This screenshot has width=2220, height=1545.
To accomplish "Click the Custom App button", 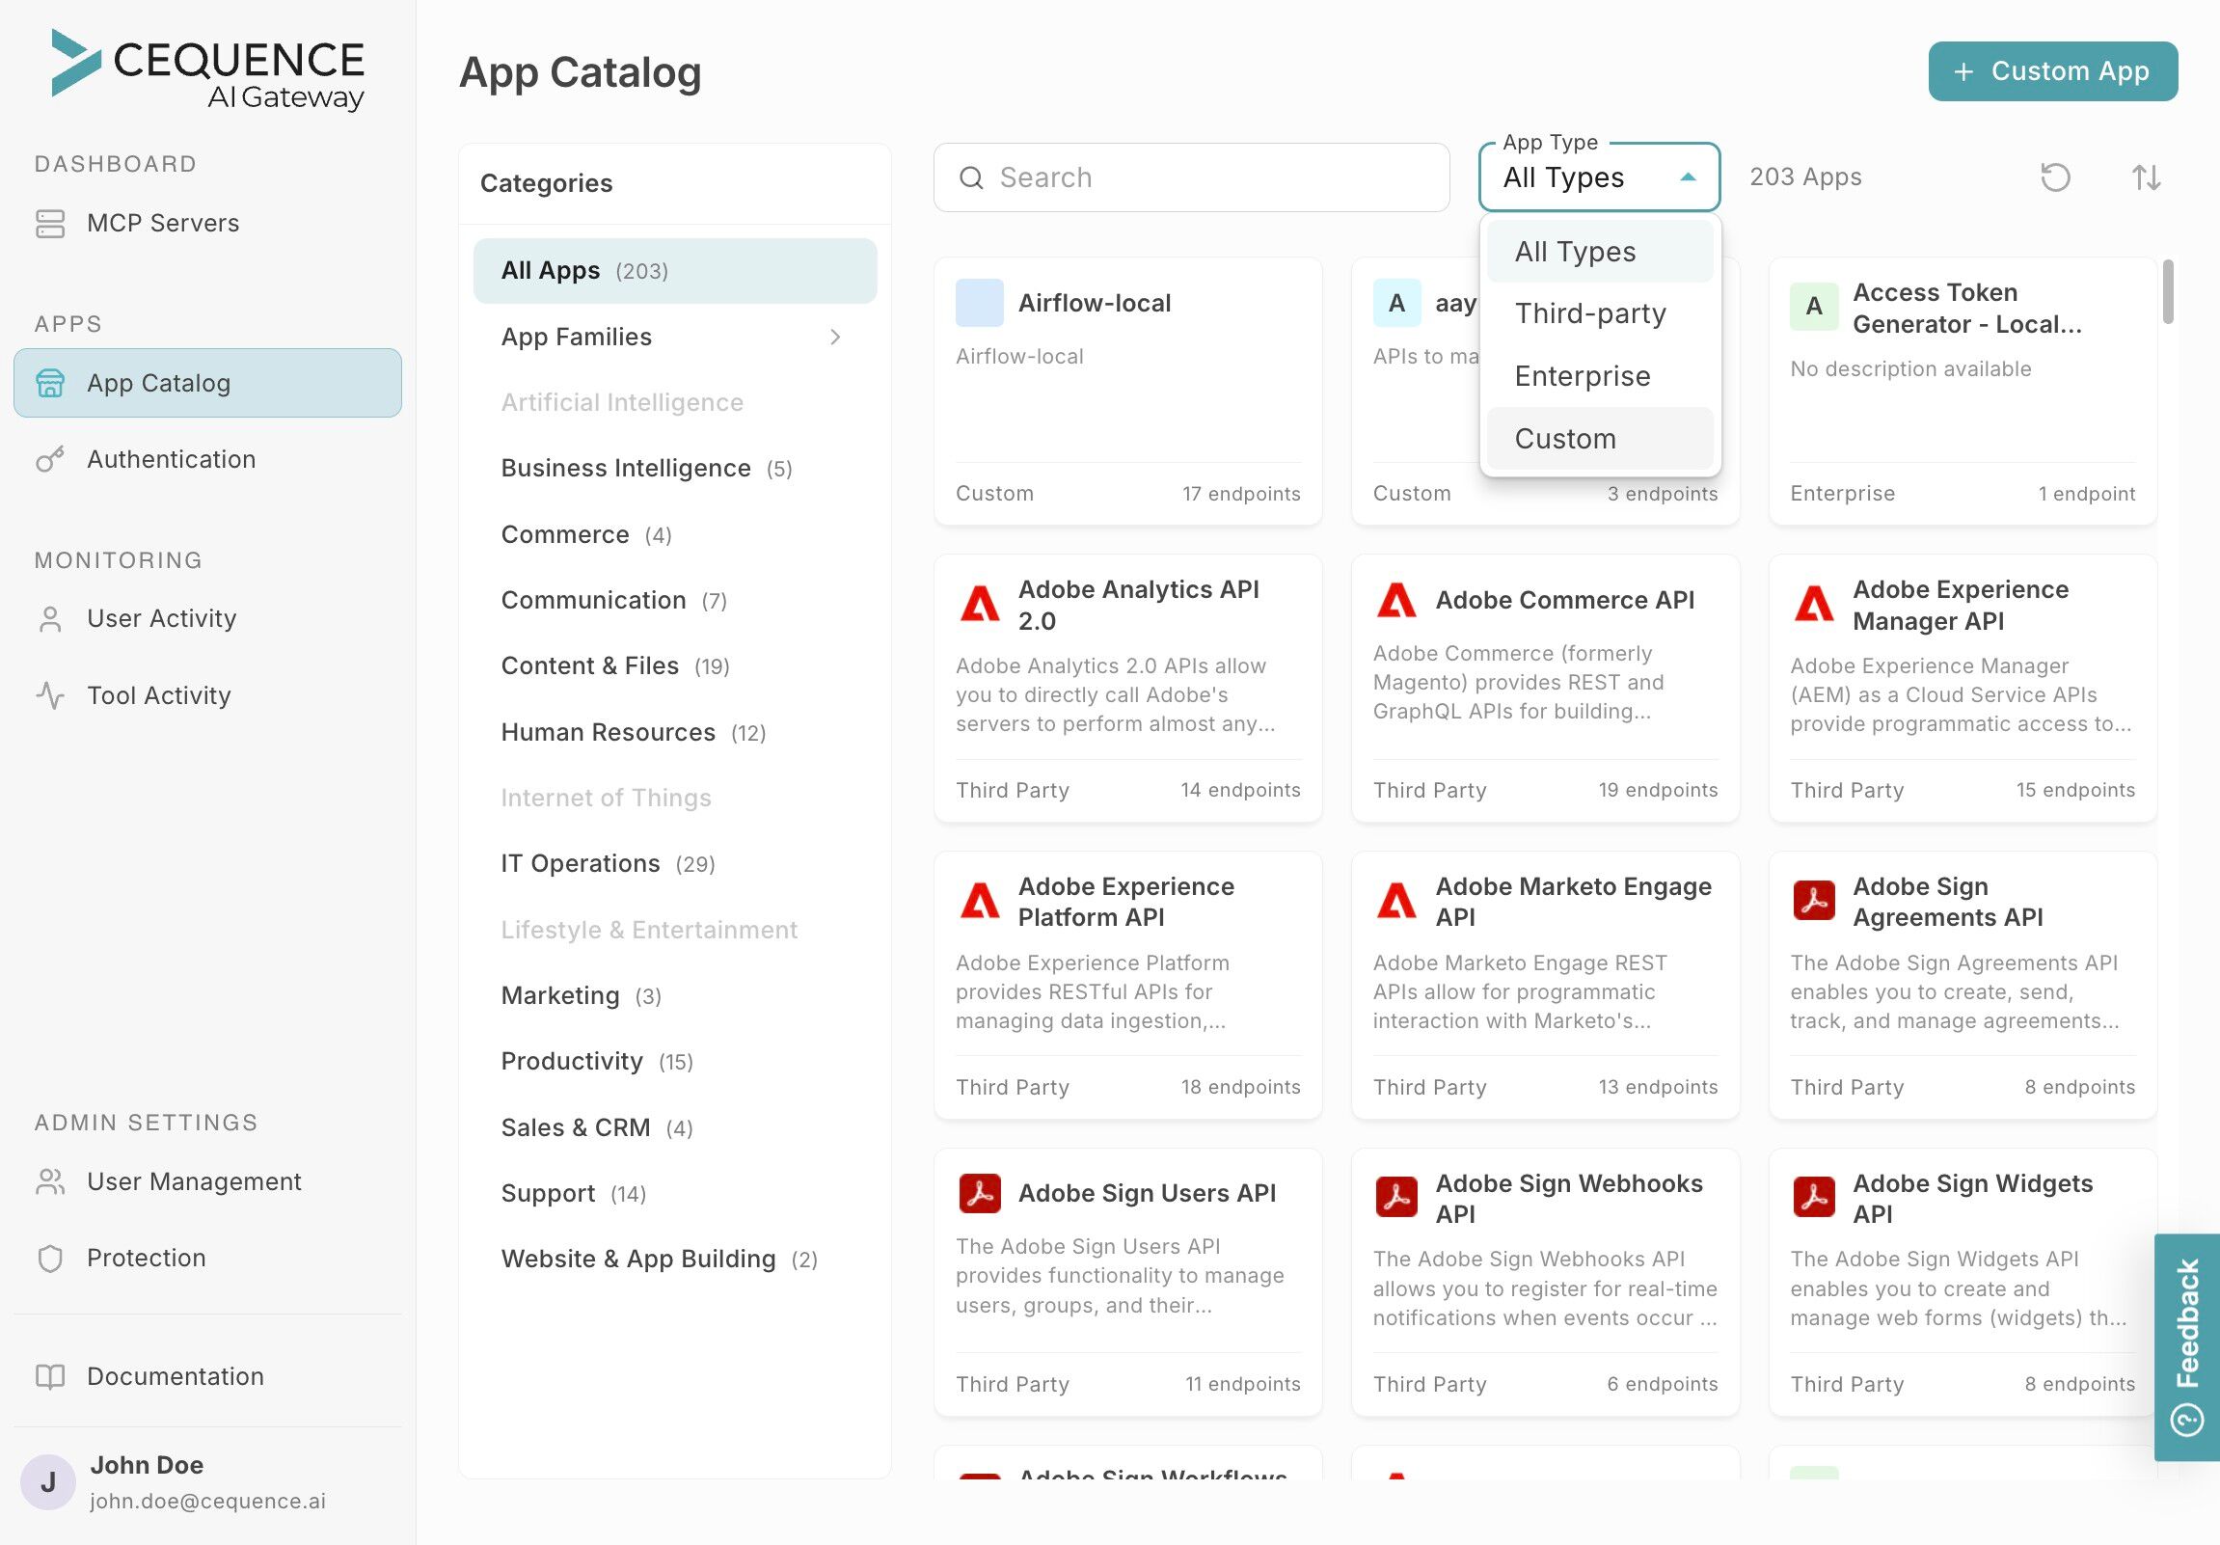I will pos(2052,70).
